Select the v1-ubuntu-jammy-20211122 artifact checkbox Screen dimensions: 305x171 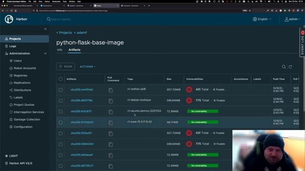coord(61,112)
